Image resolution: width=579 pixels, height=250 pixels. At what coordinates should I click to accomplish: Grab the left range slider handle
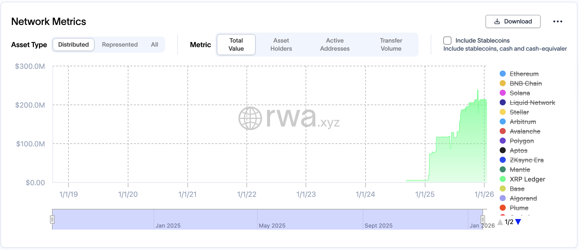pos(52,220)
